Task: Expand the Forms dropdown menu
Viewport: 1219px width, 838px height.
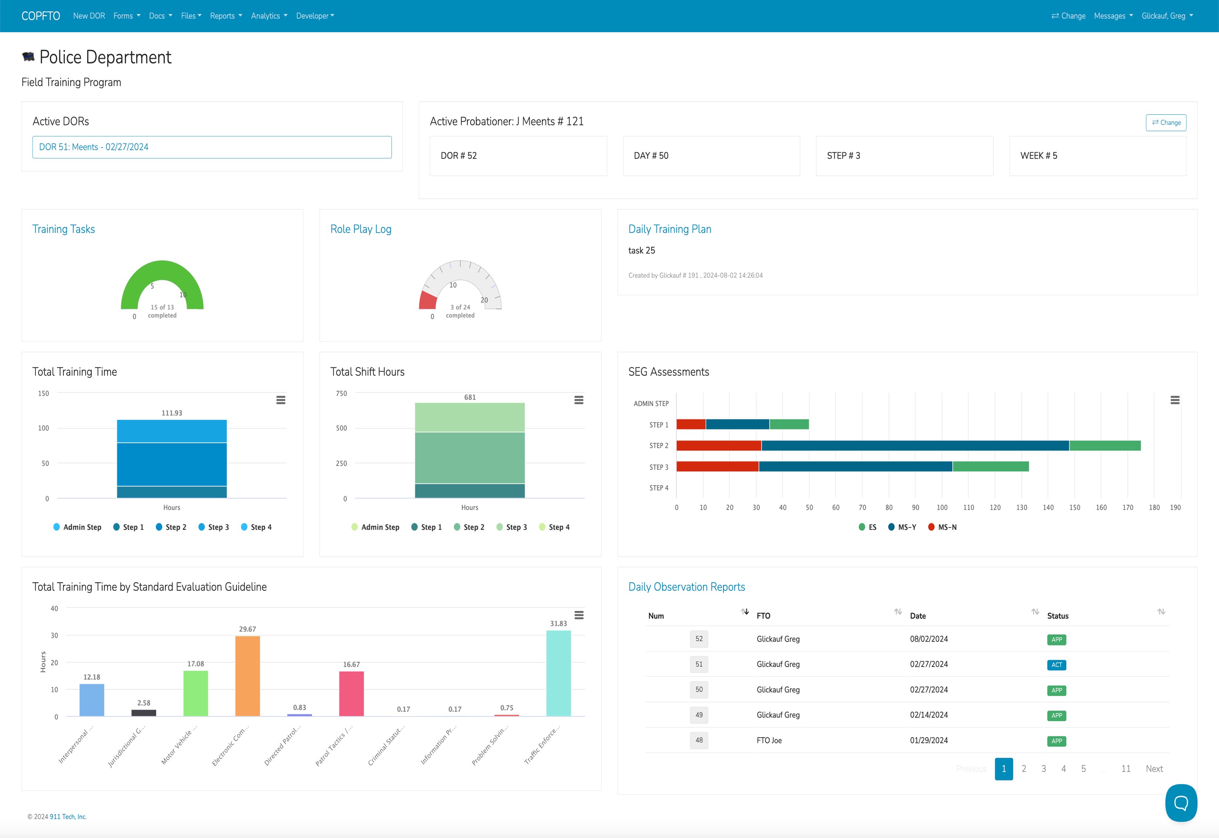Action: click(127, 16)
